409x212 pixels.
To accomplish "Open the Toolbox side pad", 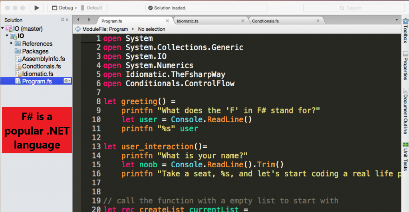I will (405, 34).
